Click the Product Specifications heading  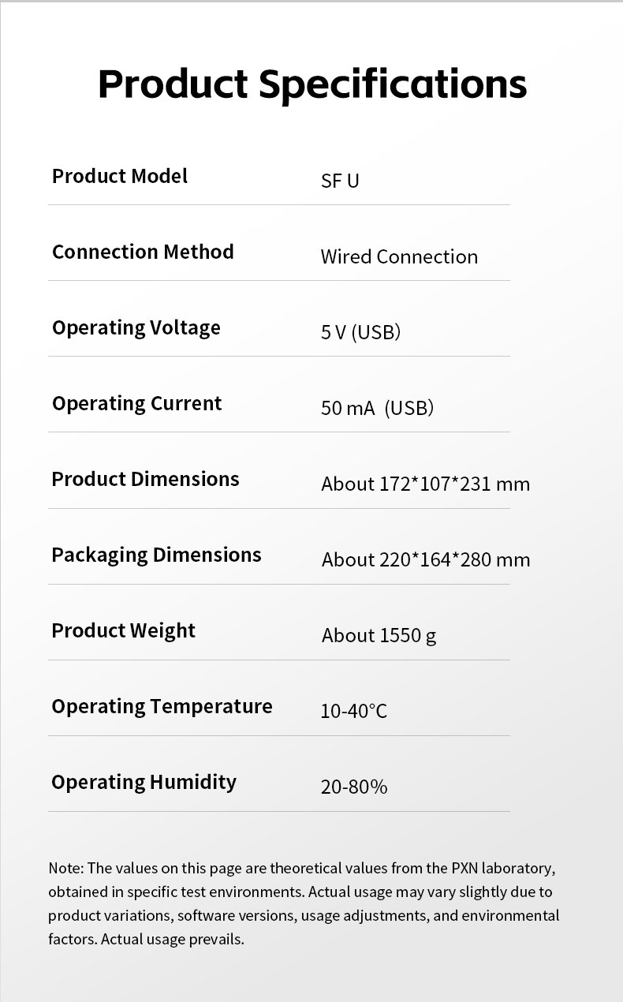[311, 84]
